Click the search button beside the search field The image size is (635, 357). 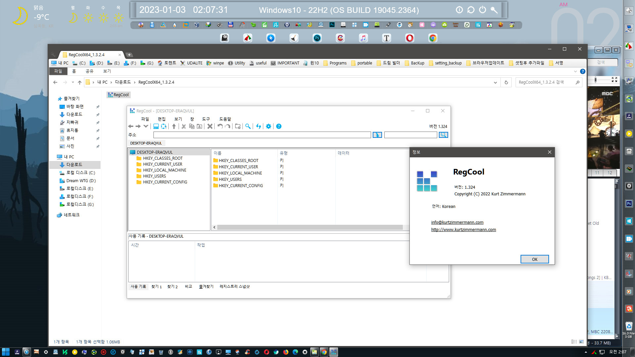pos(443,135)
